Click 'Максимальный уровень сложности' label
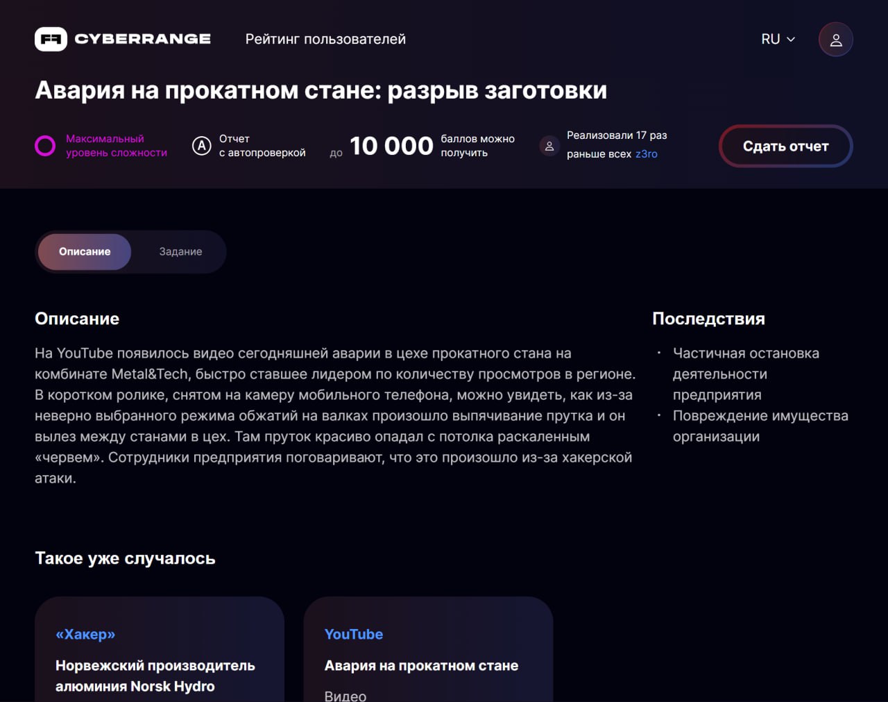The image size is (888, 702). click(x=117, y=146)
